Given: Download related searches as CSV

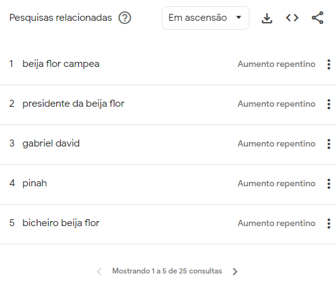Looking at the screenshot, I should [267, 18].
